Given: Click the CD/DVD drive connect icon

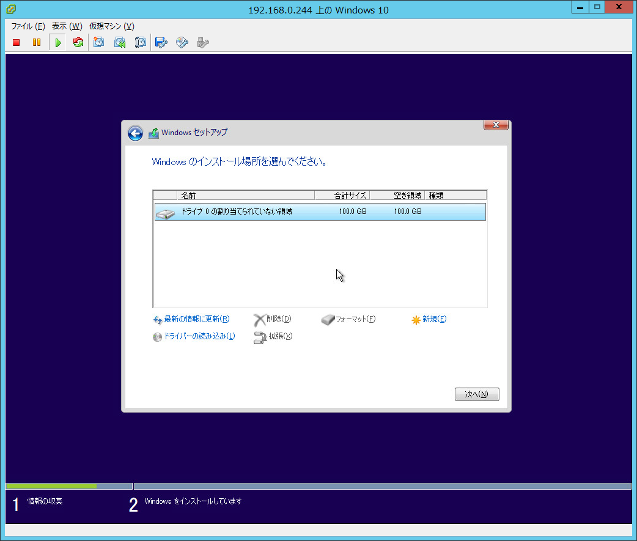Looking at the screenshot, I should click(x=182, y=42).
